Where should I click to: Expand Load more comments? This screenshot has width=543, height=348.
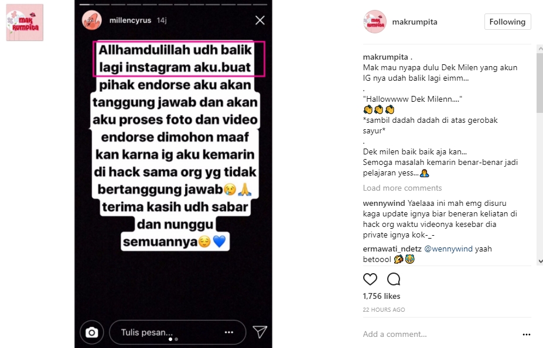tap(402, 188)
